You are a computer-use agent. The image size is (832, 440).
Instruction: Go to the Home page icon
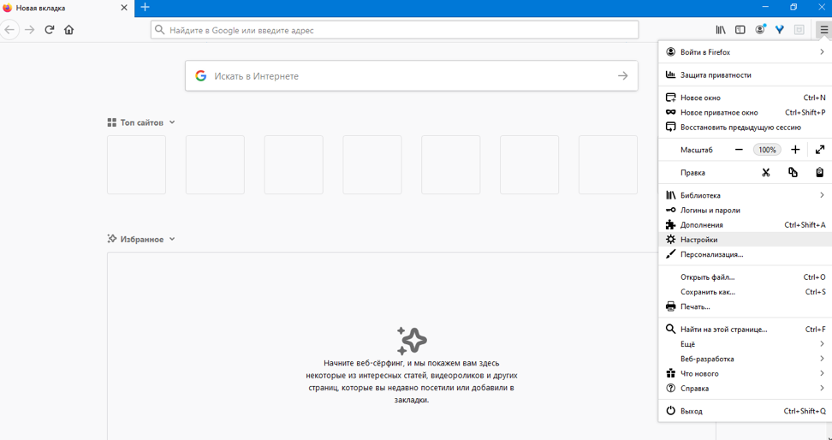pos(69,30)
